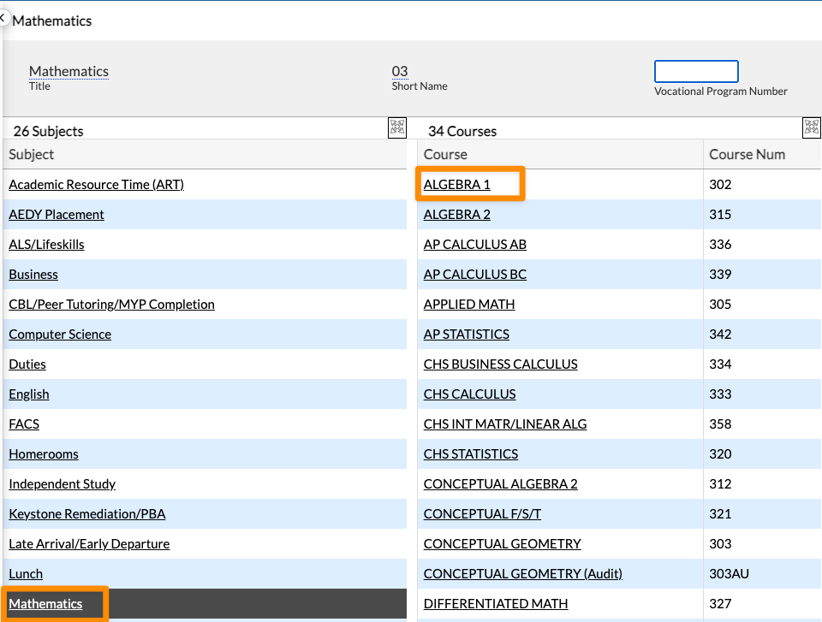The image size is (822, 622).
Task: Open the DIFFERENTIATED MATH course
Action: click(495, 604)
